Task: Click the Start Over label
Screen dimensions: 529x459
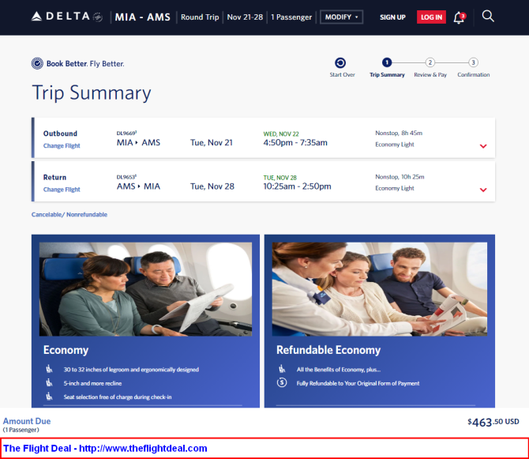Action: click(x=342, y=75)
